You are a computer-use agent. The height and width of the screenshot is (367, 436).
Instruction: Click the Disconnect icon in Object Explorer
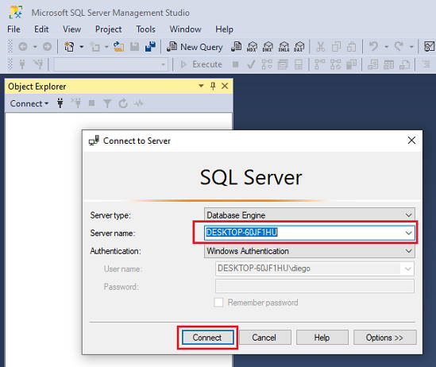[76, 103]
